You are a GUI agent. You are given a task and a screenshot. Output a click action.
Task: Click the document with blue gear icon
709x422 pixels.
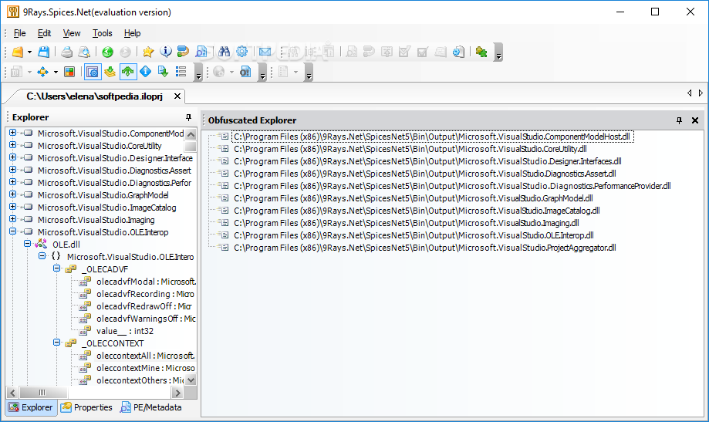458,52
